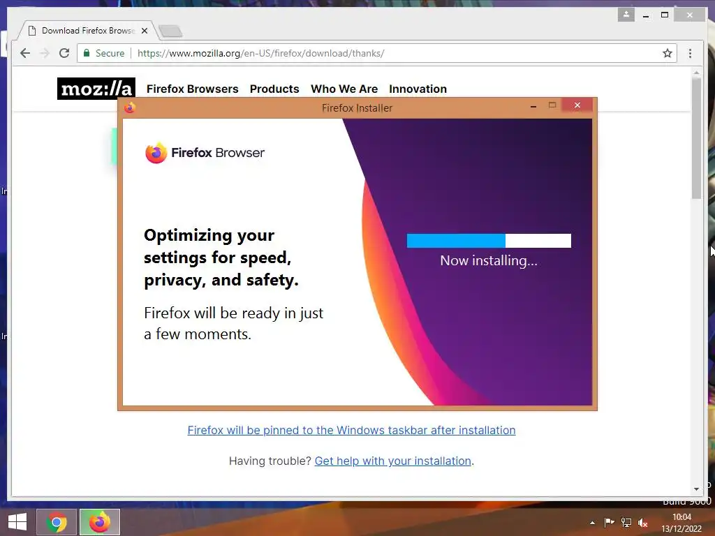This screenshot has height=536, width=715.
Task: Maximize the Chrome window
Action: tap(665, 15)
